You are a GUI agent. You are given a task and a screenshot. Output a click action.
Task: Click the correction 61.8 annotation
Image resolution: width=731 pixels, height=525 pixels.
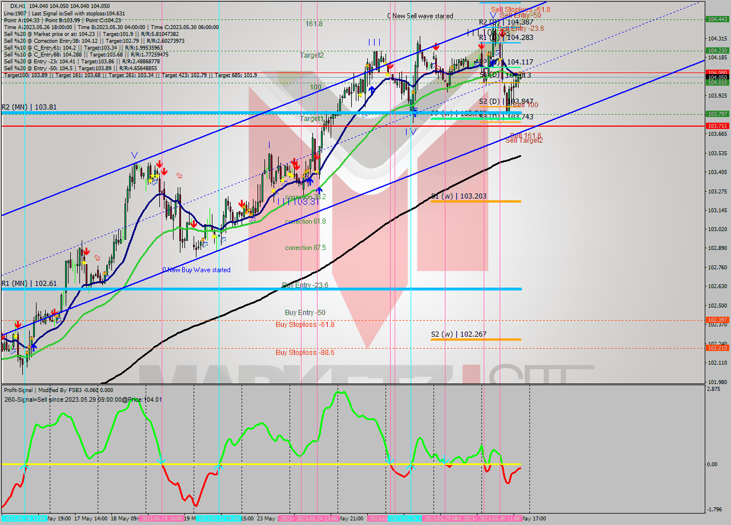click(x=305, y=222)
